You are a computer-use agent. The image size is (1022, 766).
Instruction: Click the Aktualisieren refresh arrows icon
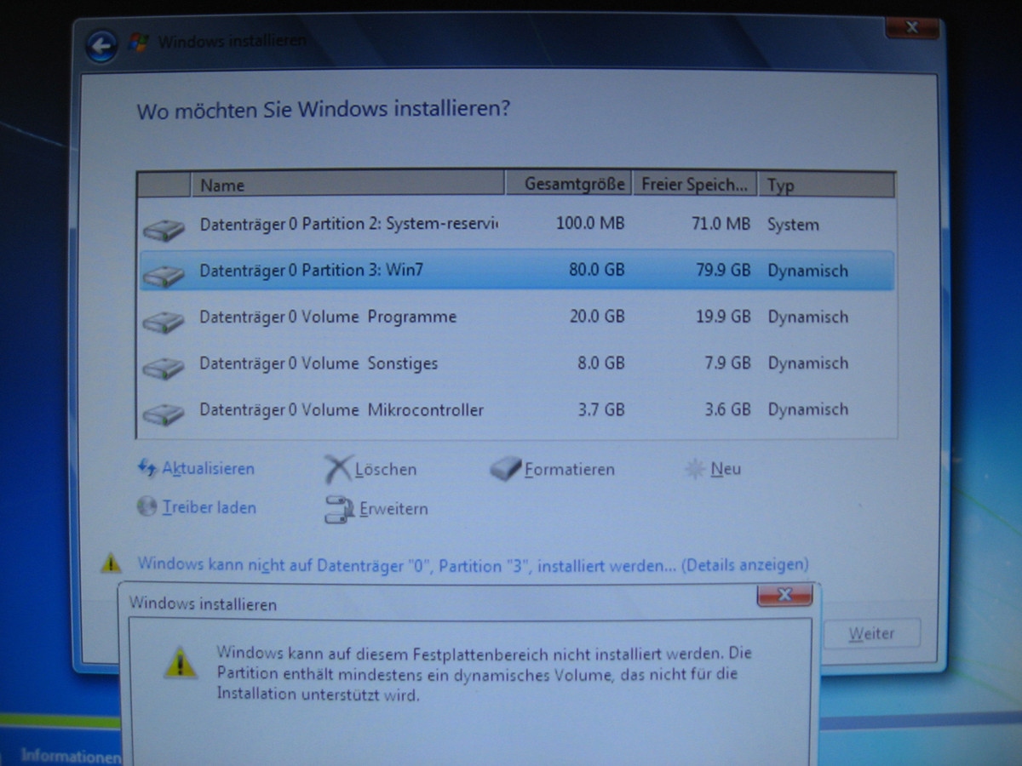pos(147,468)
